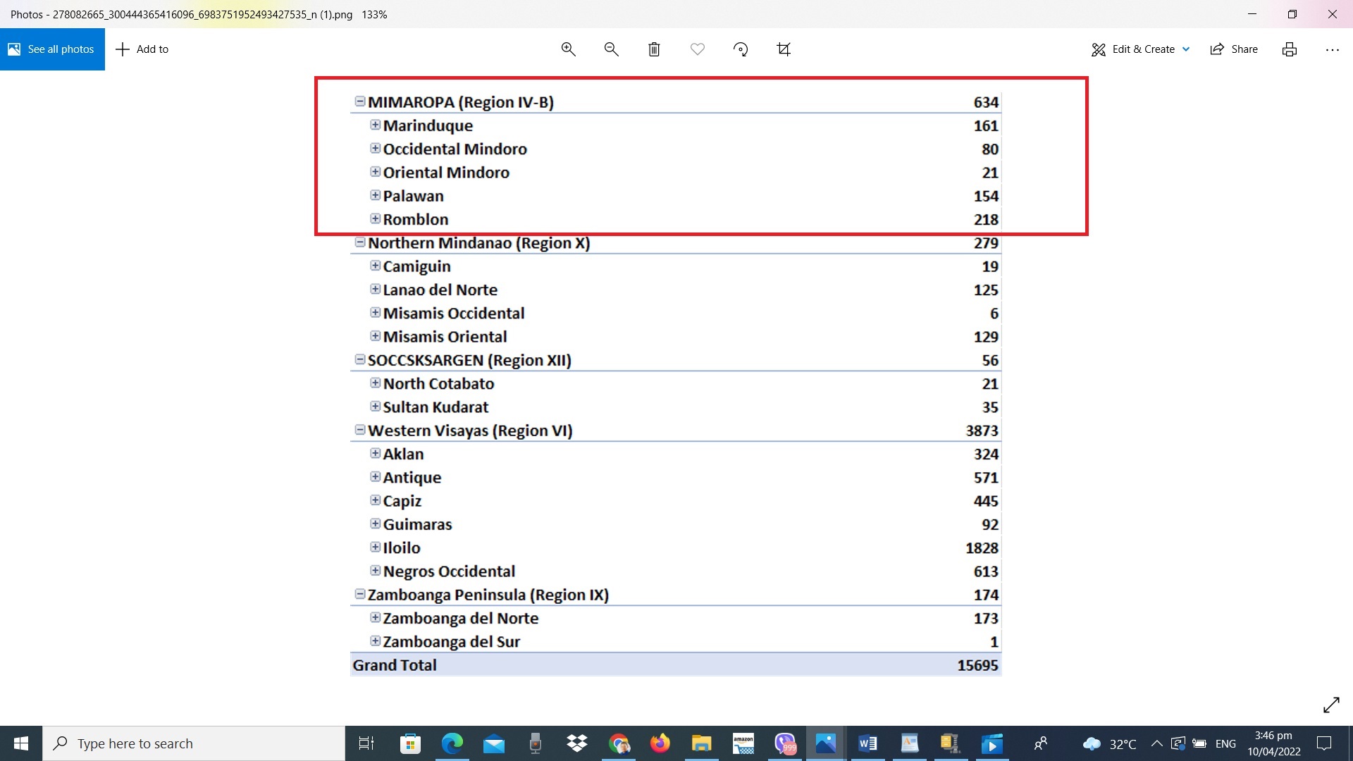Add photo to favorites with heart icon

(697, 49)
